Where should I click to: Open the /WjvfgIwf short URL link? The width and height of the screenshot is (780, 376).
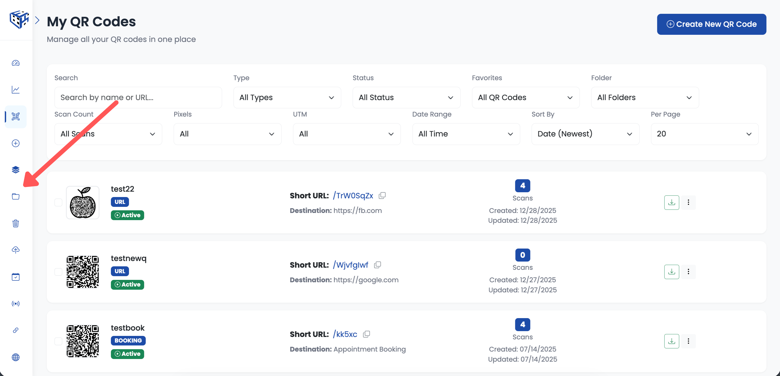[x=351, y=265]
